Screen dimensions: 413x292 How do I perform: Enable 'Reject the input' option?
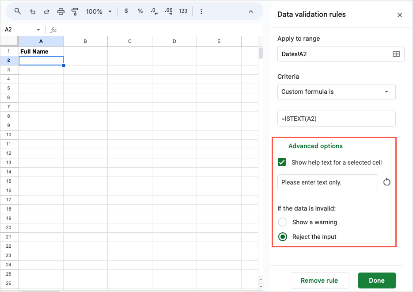coord(283,237)
